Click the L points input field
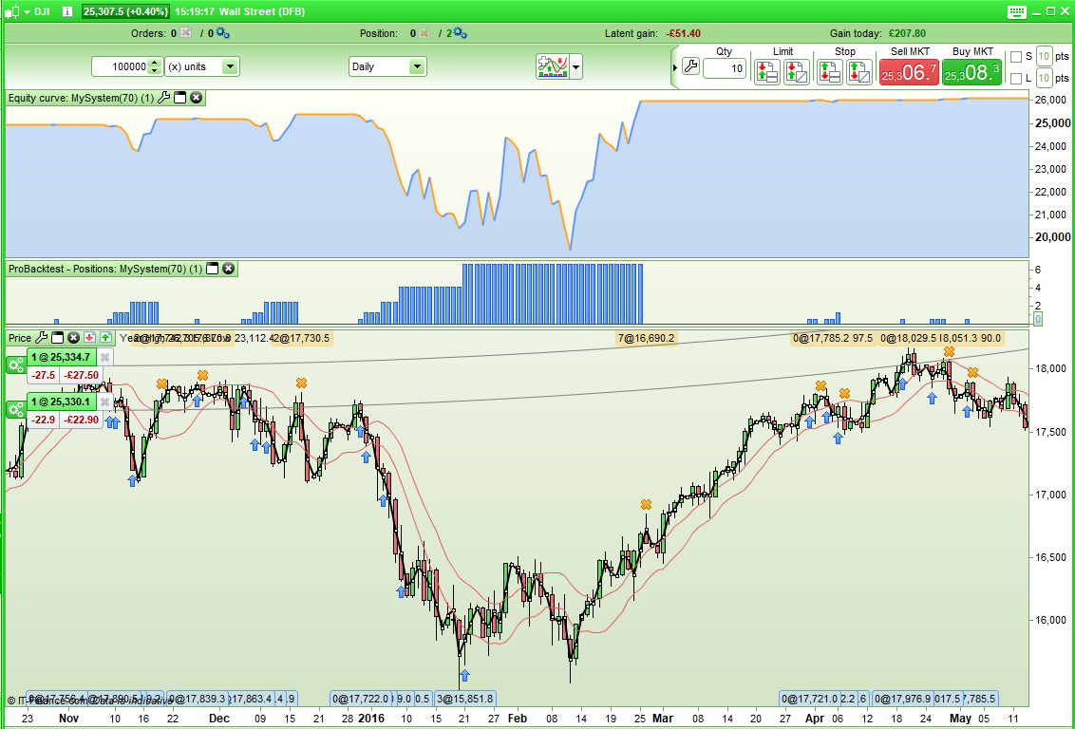Screen dimensions: 1075x729 pyautogui.click(x=1044, y=78)
